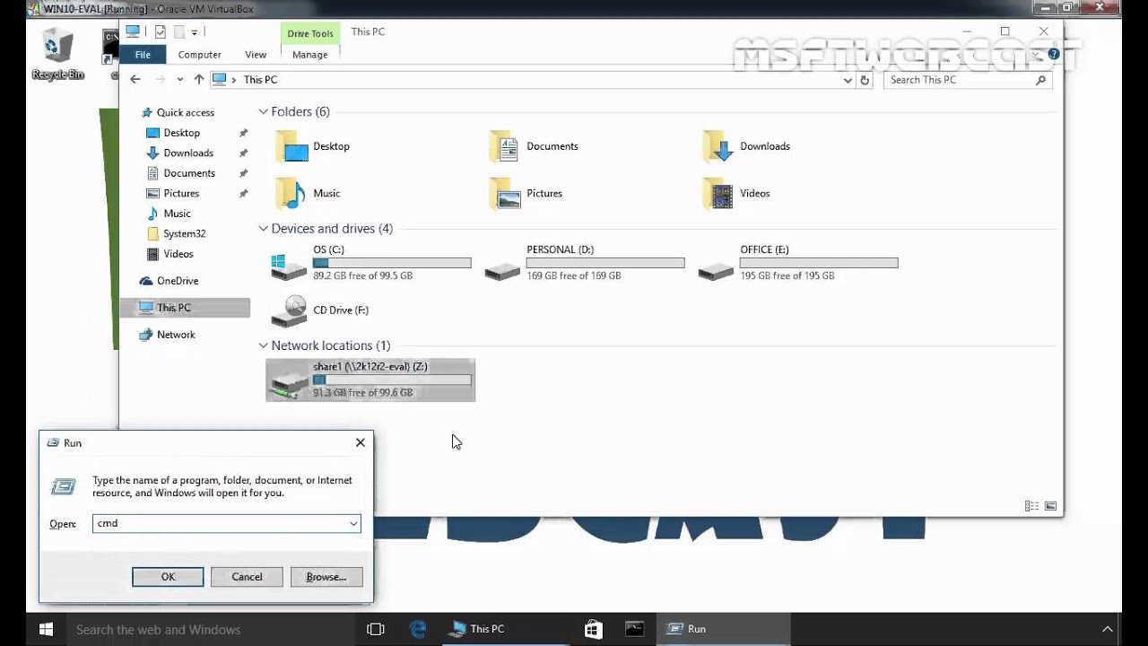Click the Properties quick access toolbar icon
1148x646 pixels.
coord(160,31)
